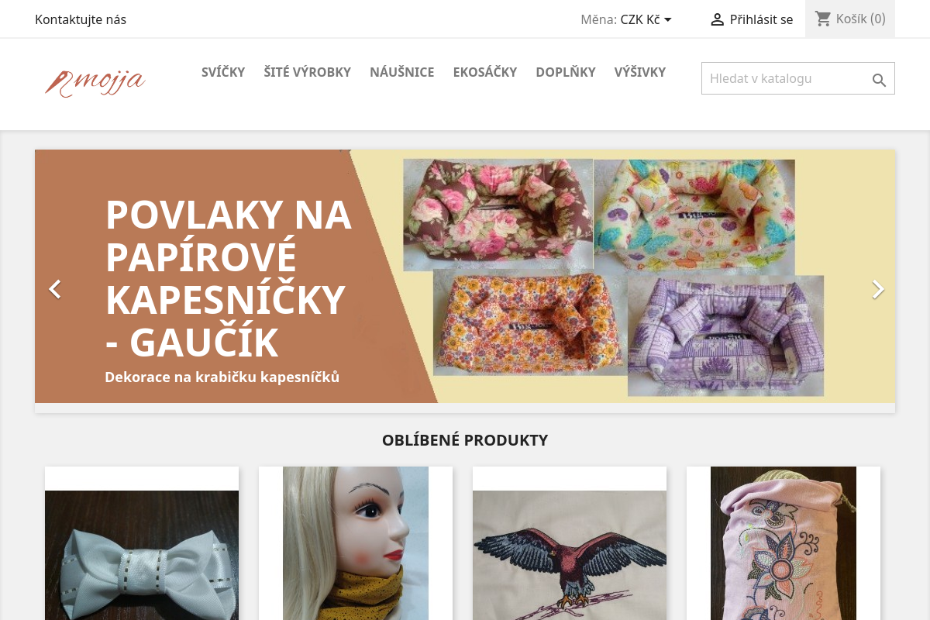Open the mannequin scarf product thumbnail
Viewport: 930px width, 620px height.
point(356,543)
